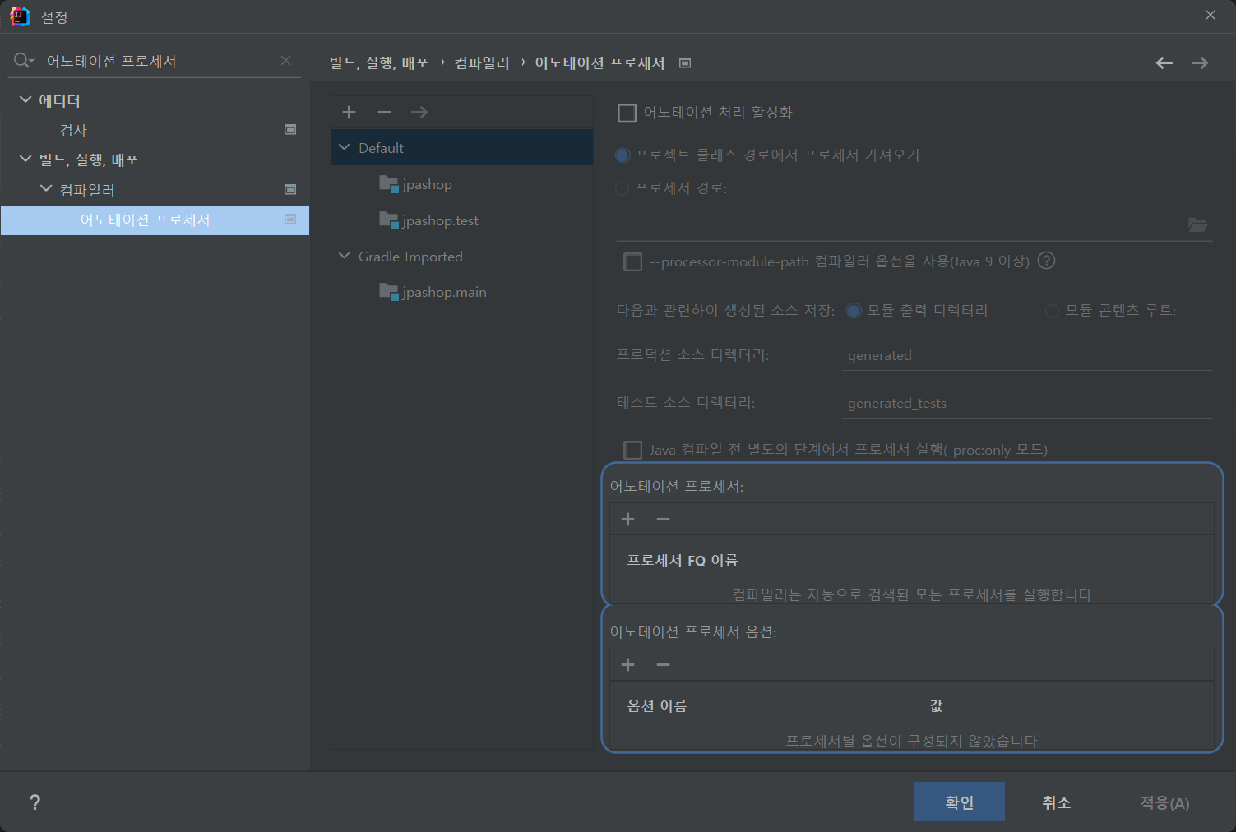
Task: Click project-level icon on selected 어노테이션 프로세서 row
Action: 290,219
